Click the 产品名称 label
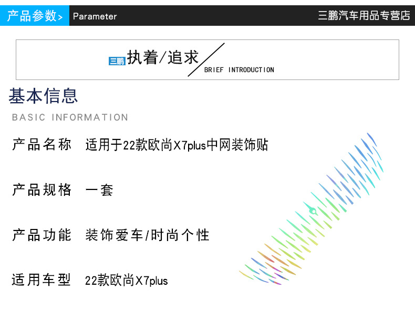 tap(42, 145)
